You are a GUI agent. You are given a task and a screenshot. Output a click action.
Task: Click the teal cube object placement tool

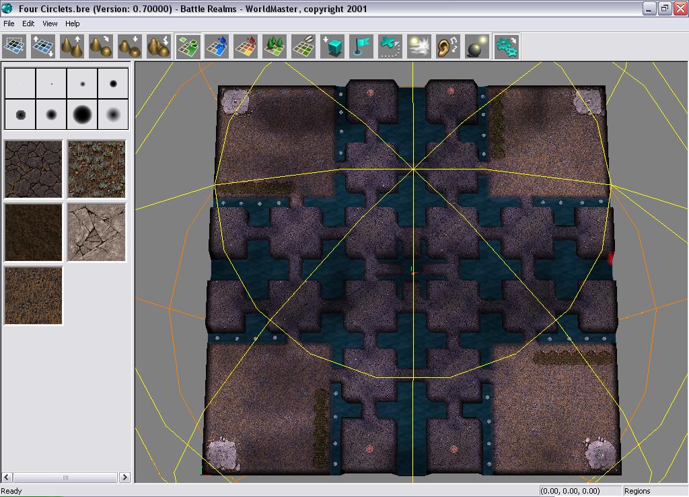pos(332,46)
